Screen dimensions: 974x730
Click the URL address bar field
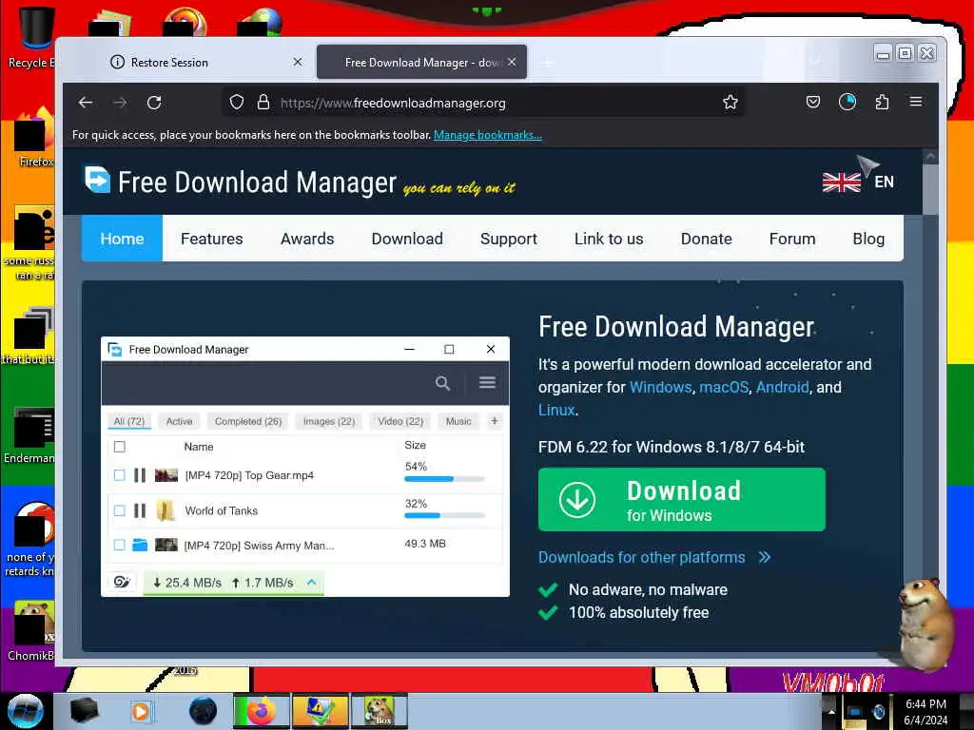click(484, 102)
